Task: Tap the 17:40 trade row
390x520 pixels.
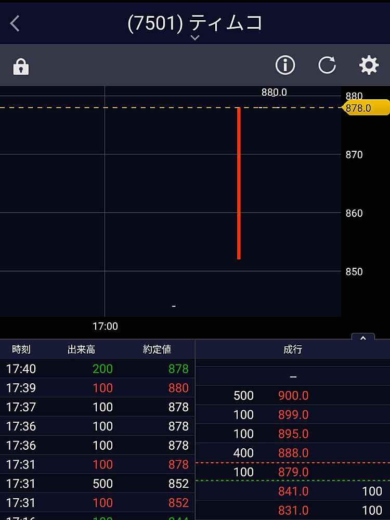Action: click(97, 369)
